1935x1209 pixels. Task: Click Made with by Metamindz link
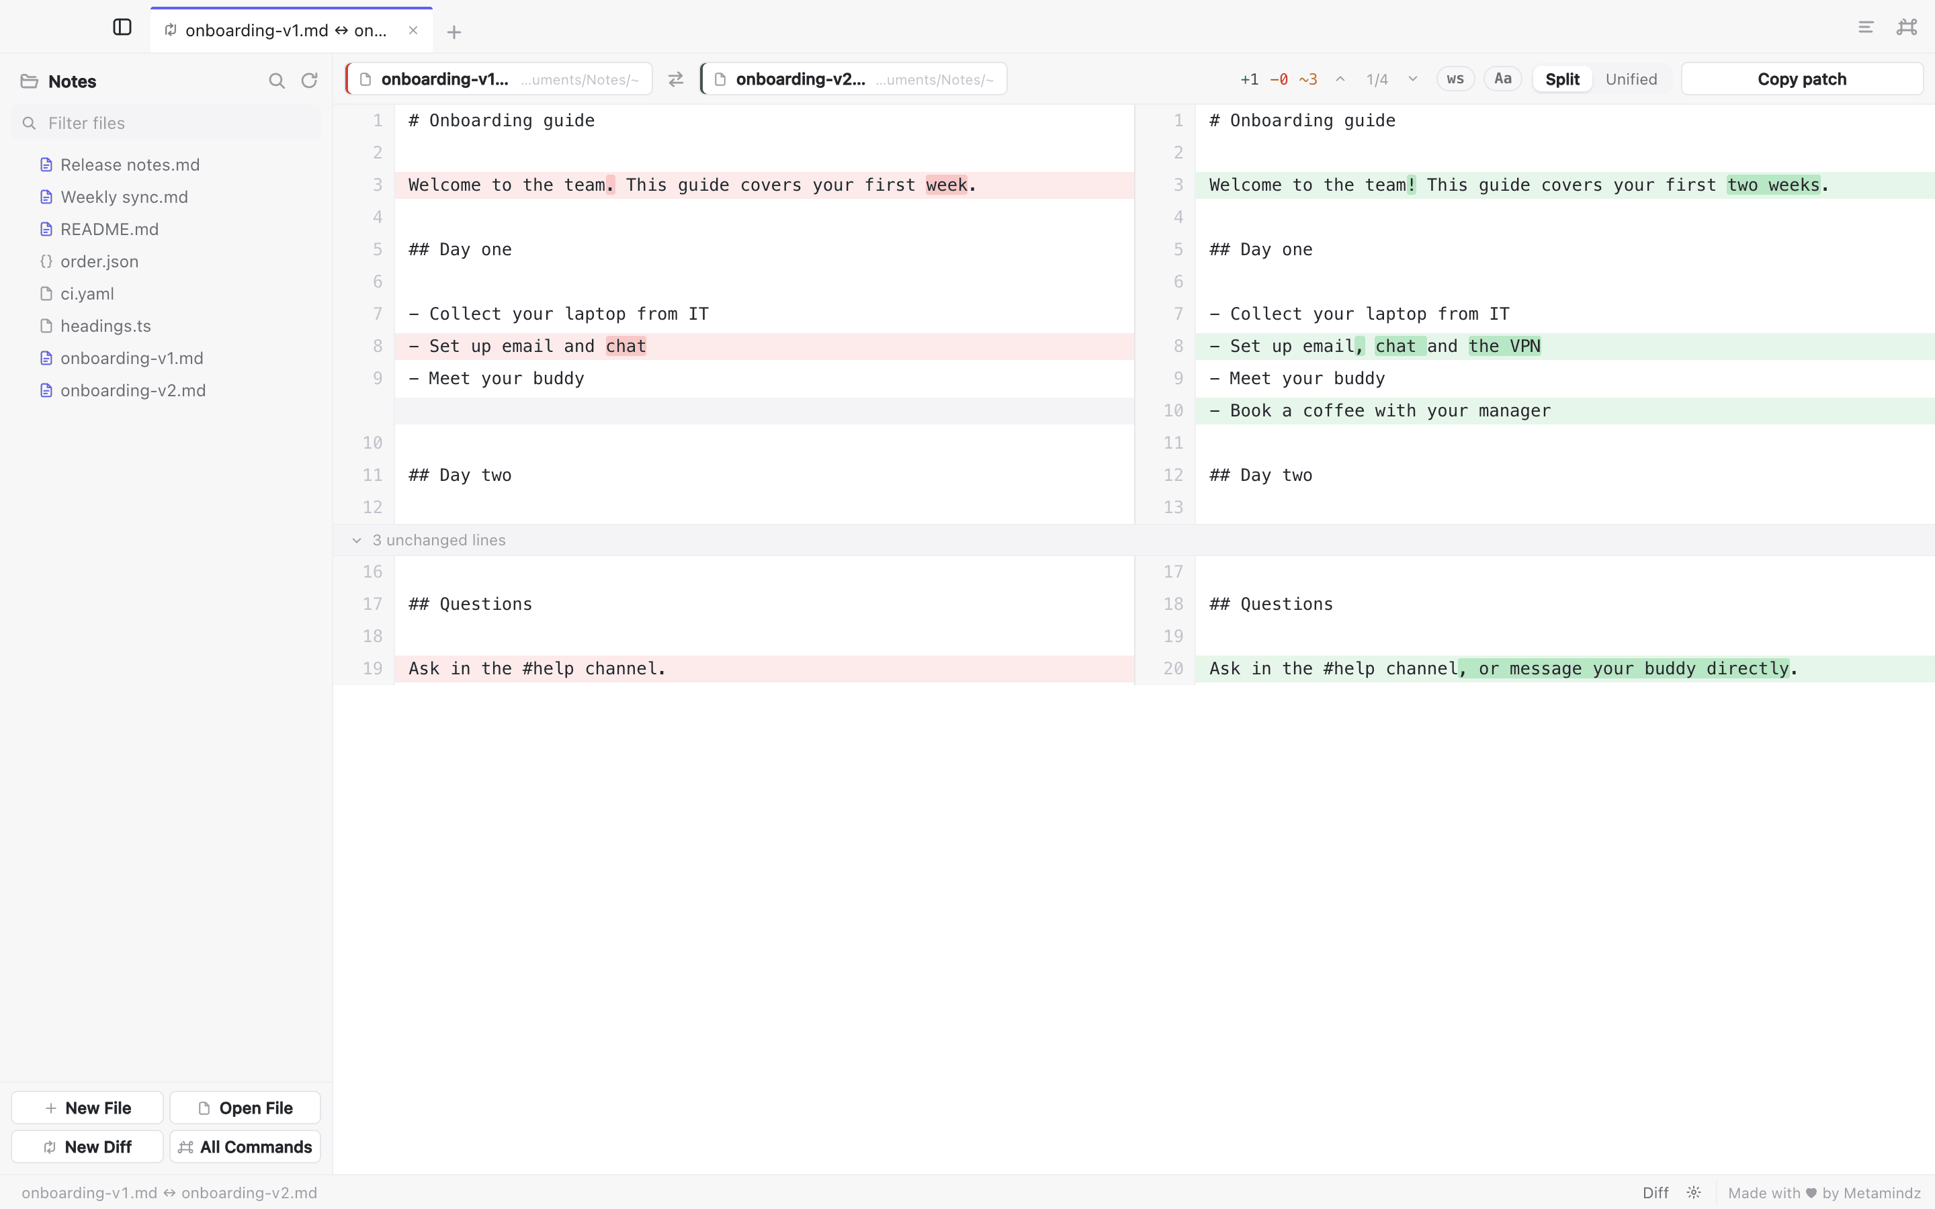click(x=1824, y=1192)
